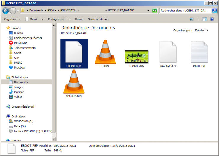Focus the Rechercher dans search field
The width and height of the screenshot is (219, 156).
pyautogui.click(x=185, y=11)
